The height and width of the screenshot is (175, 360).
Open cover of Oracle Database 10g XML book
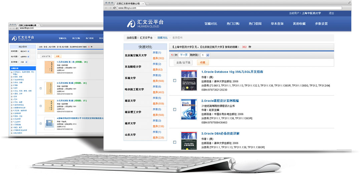(189, 80)
